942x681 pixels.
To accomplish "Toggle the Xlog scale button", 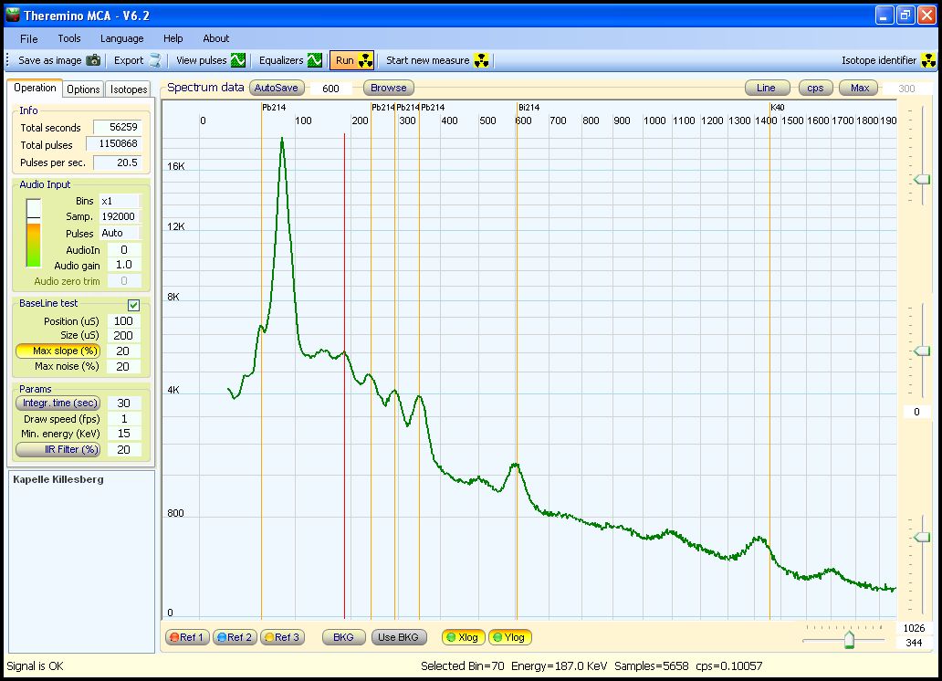I will click(463, 637).
